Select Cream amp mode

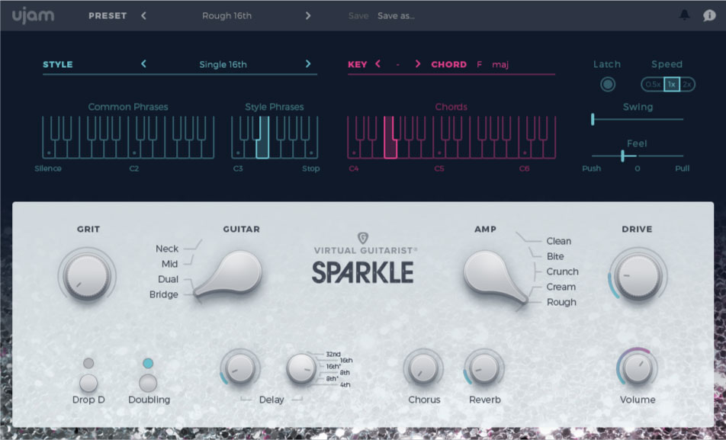561,287
